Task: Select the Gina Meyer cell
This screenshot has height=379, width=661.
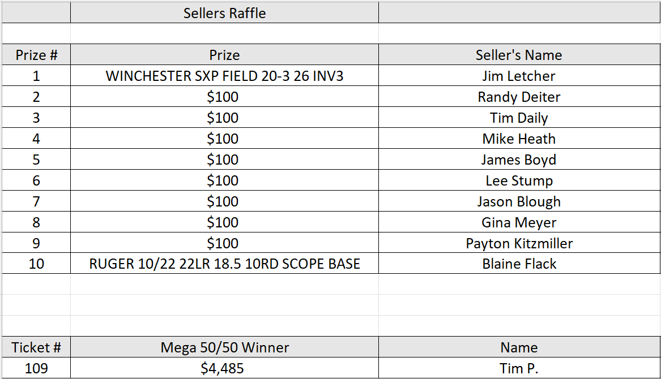Action: 519,222
